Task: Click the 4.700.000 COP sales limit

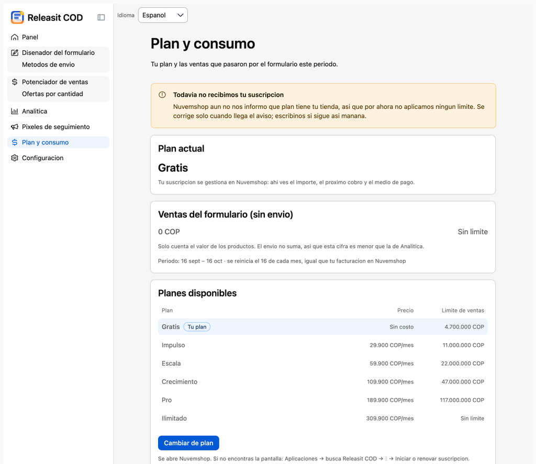Action: coord(464,327)
